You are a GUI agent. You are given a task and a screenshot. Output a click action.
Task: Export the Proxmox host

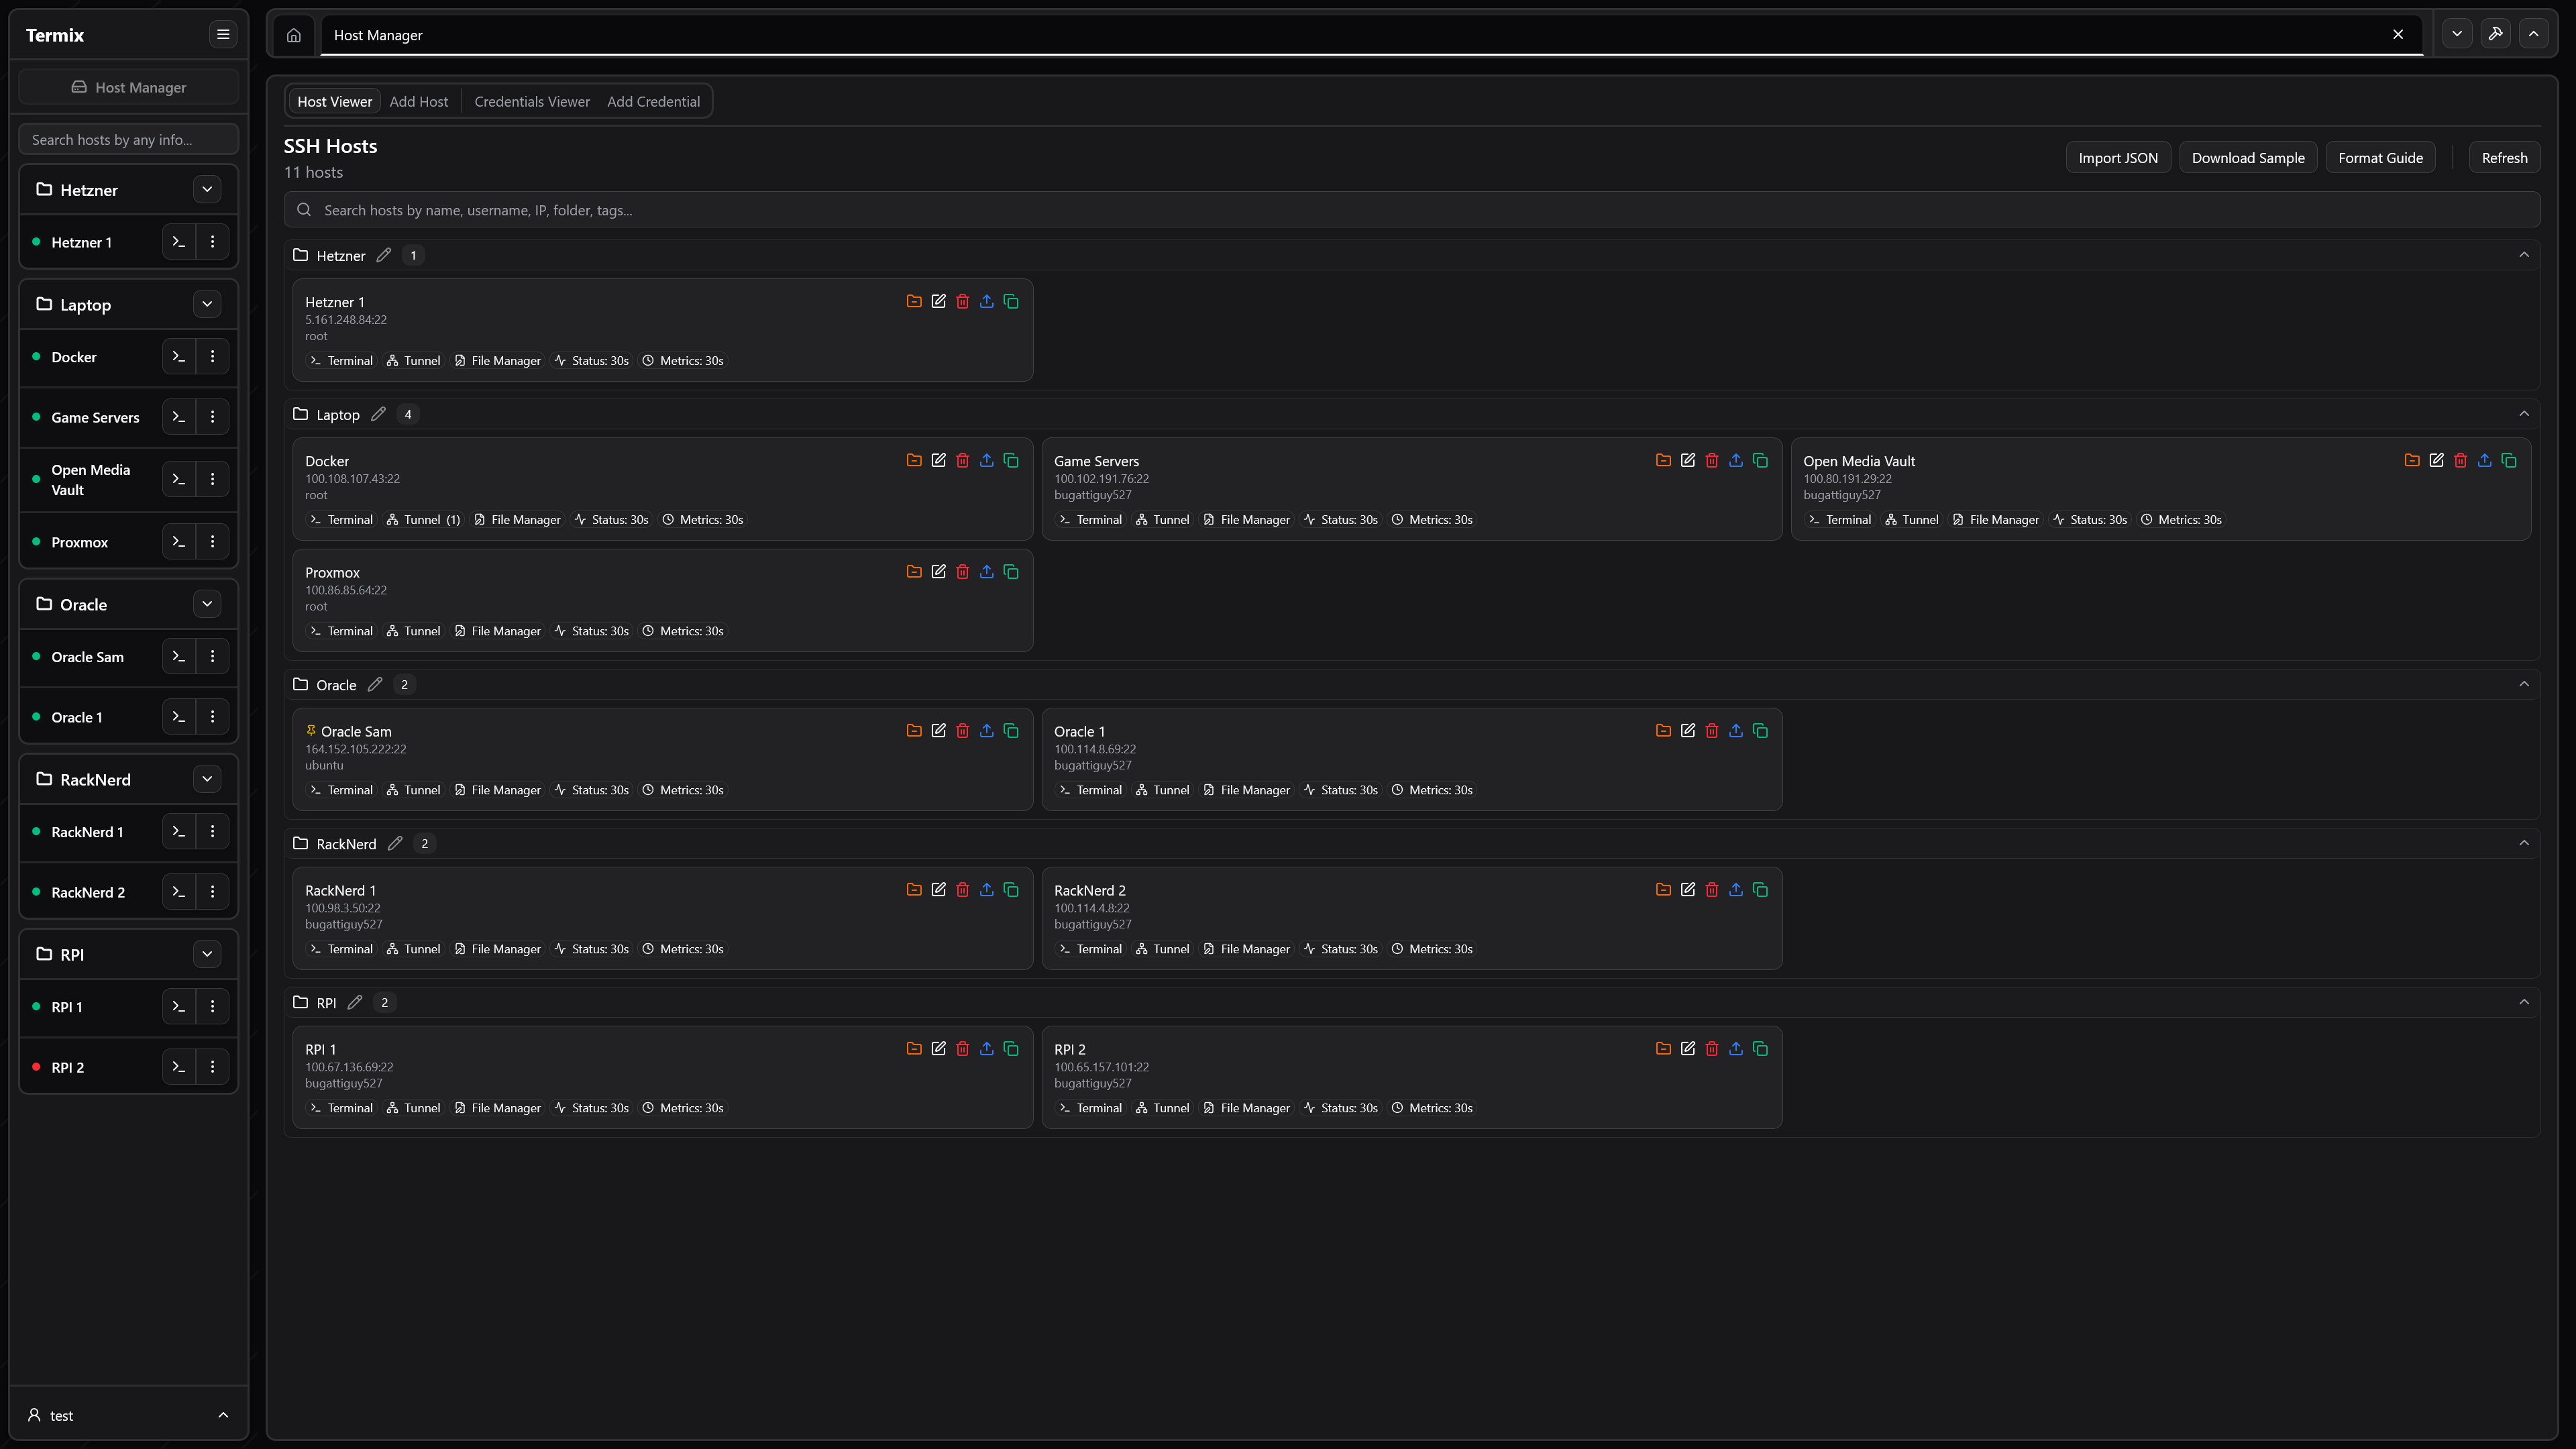coord(986,572)
